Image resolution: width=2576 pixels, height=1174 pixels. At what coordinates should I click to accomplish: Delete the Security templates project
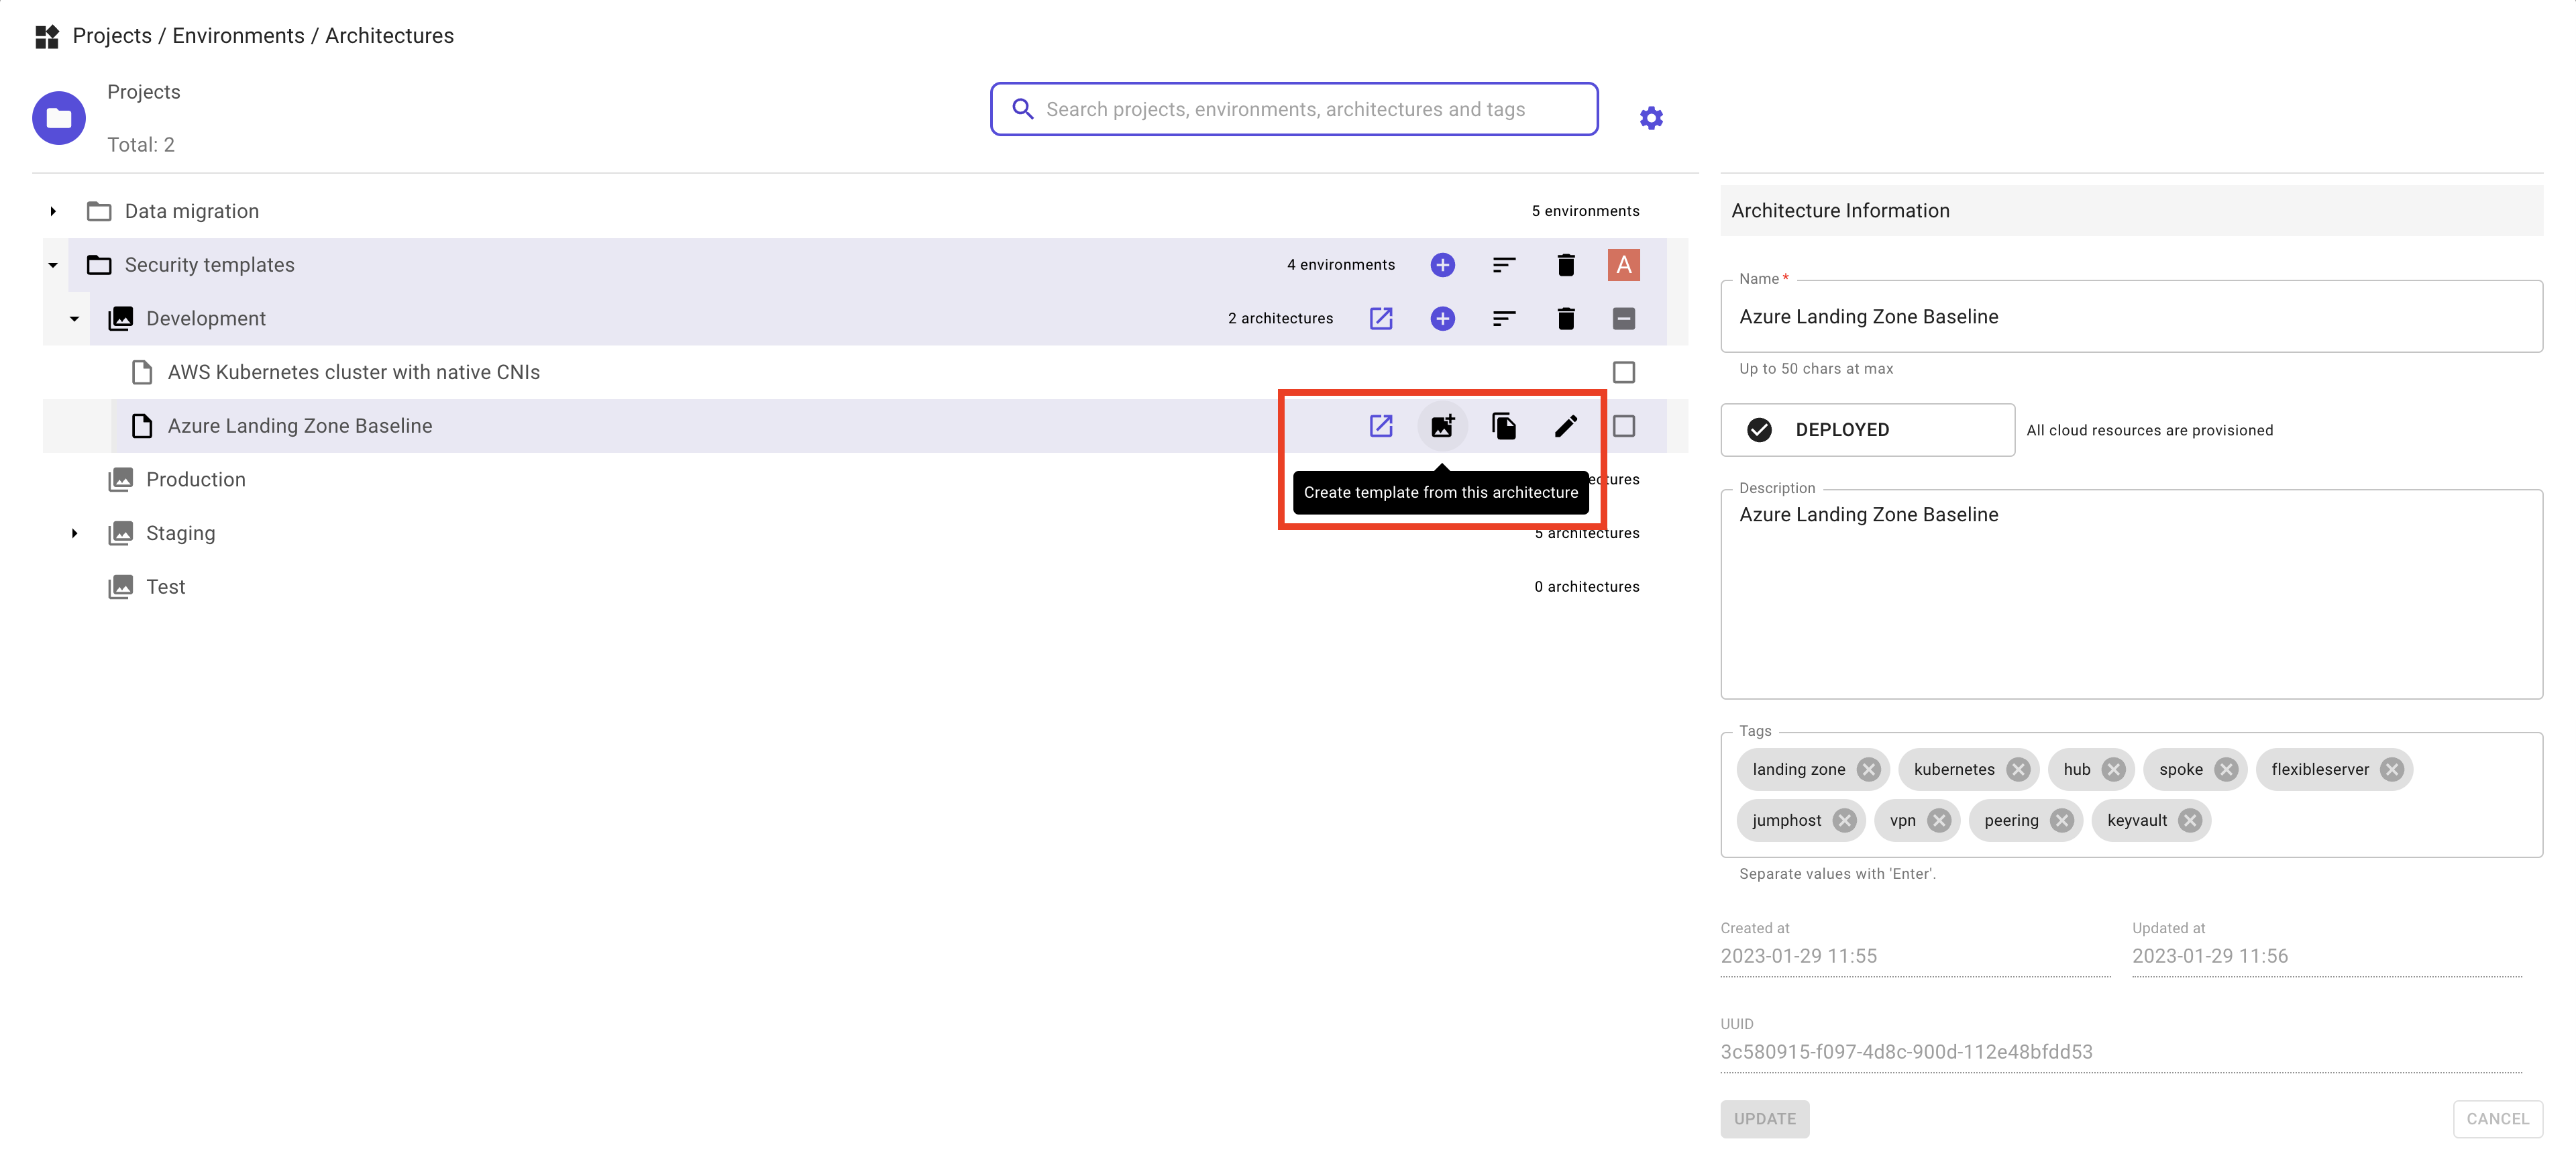coord(1566,265)
